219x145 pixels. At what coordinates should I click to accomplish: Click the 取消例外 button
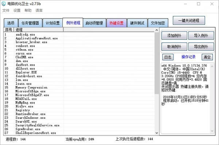[x=174, y=47]
